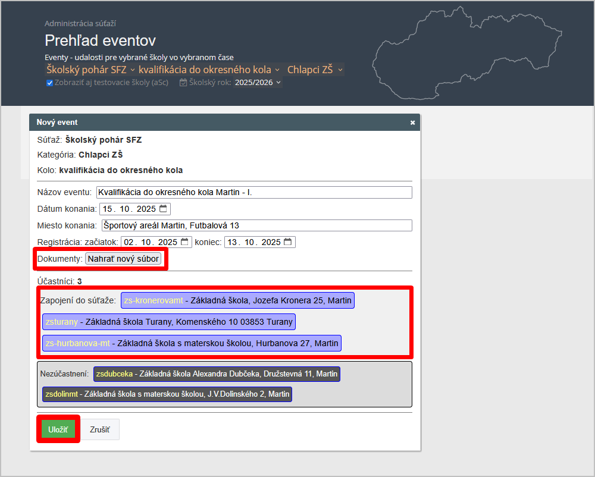Click Nahrať nový súbor button
The height and width of the screenshot is (477, 595).
(123, 259)
